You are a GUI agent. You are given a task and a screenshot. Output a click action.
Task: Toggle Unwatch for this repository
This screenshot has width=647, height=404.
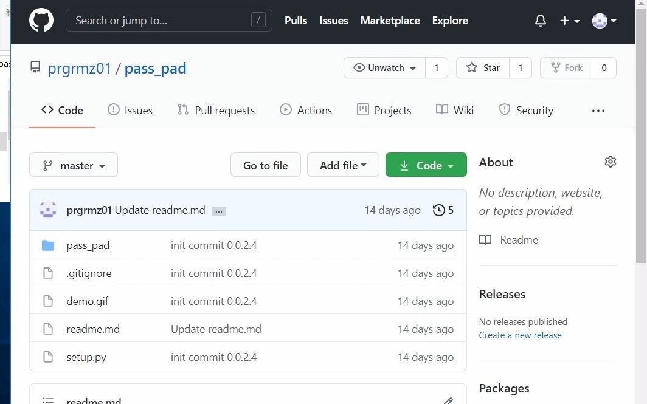coord(386,68)
